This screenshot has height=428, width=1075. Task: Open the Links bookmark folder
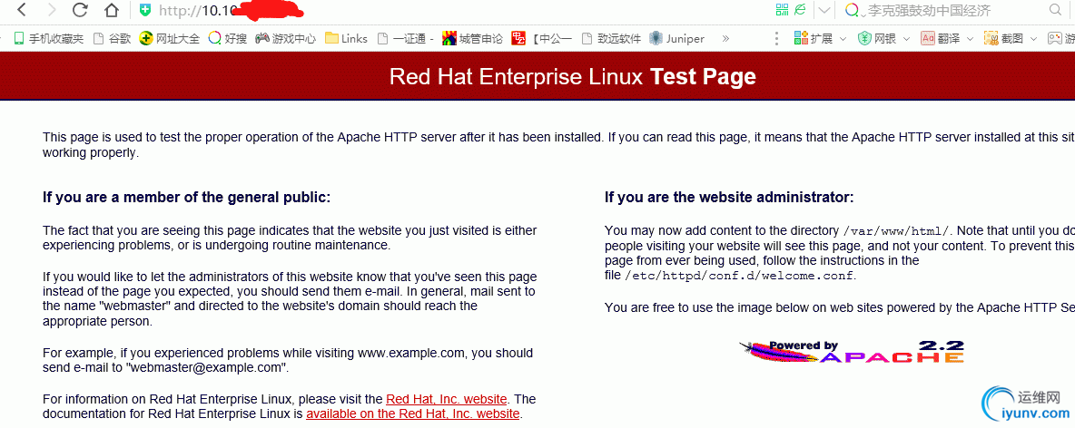pos(346,38)
